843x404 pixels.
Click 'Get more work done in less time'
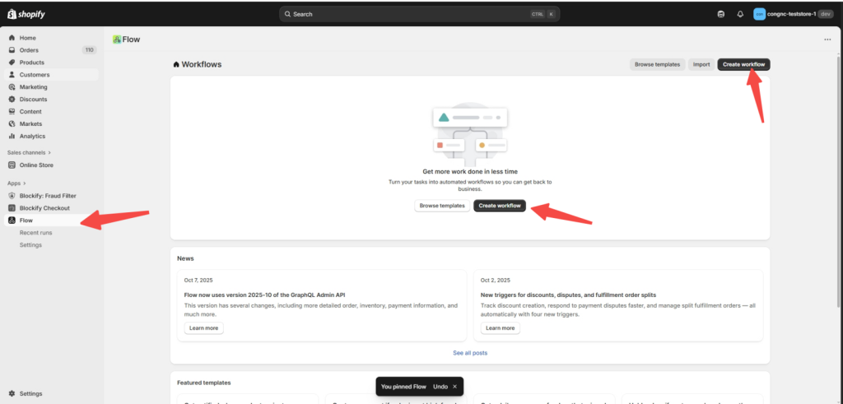point(470,172)
